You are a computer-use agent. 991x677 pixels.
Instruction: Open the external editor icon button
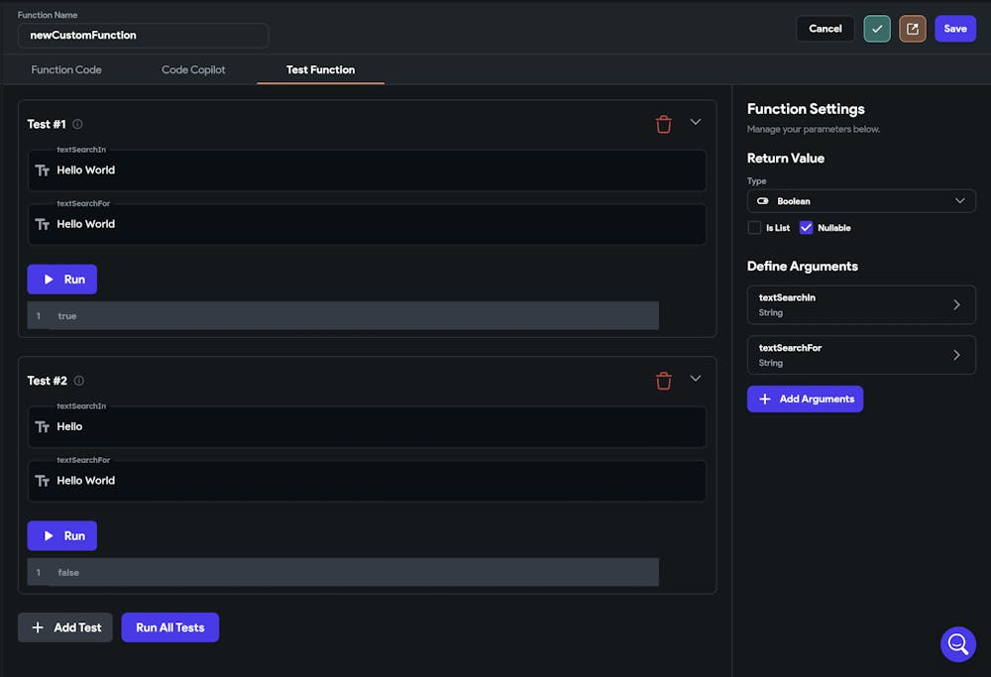pos(912,29)
